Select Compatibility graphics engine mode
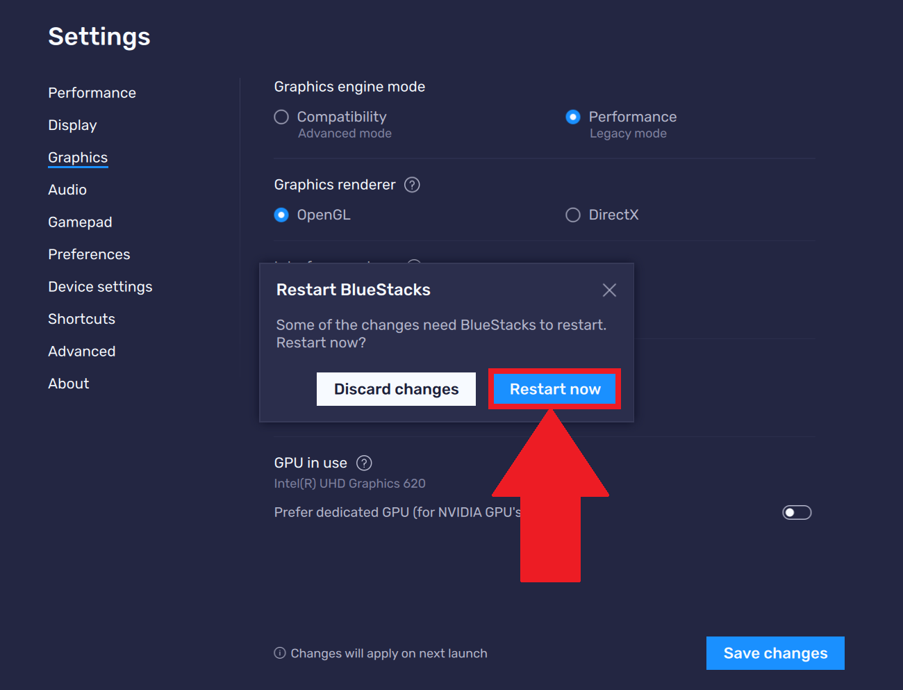 point(281,117)
